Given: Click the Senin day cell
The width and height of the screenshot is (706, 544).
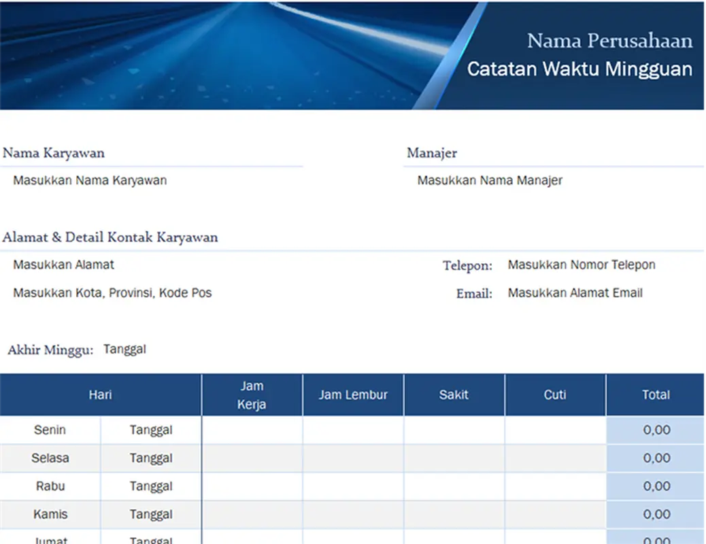Looking at the screenshot, I should [x=50, y=430].
